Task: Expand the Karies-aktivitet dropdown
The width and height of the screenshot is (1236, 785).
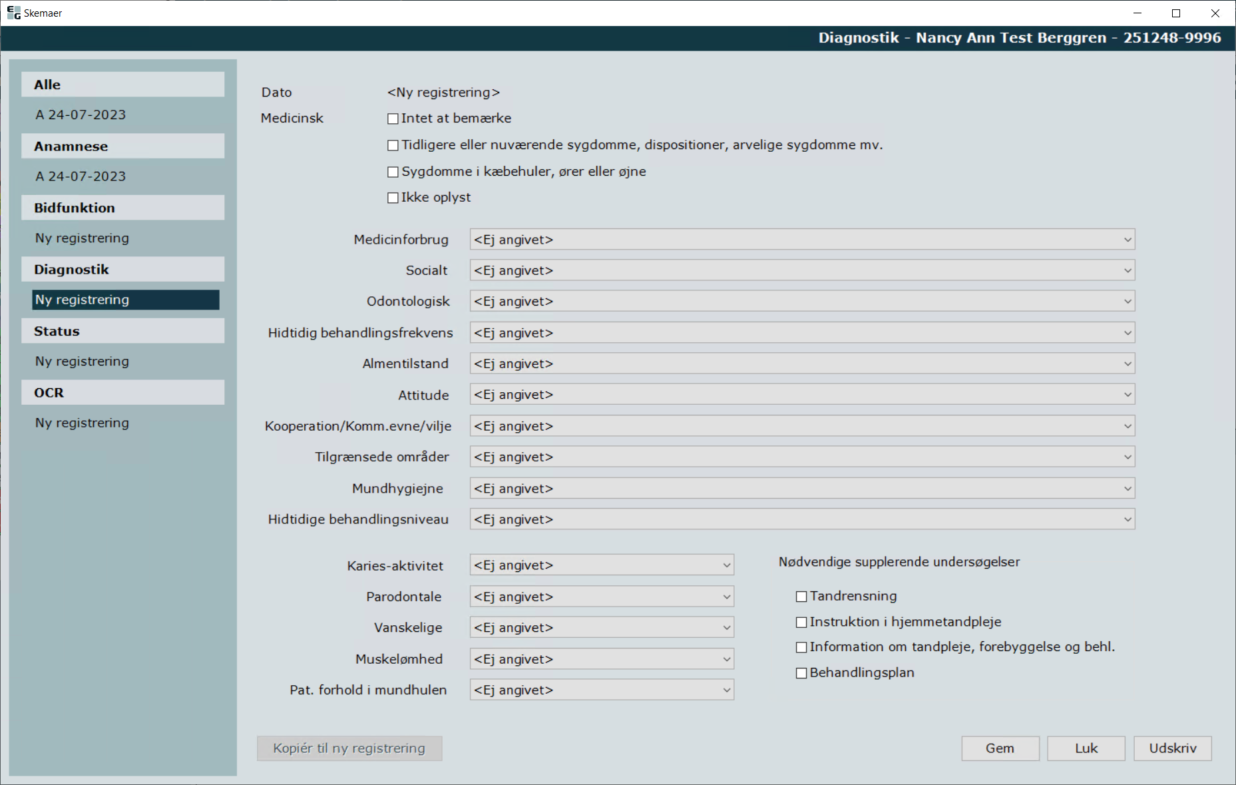Action: [x=602, y=565]
